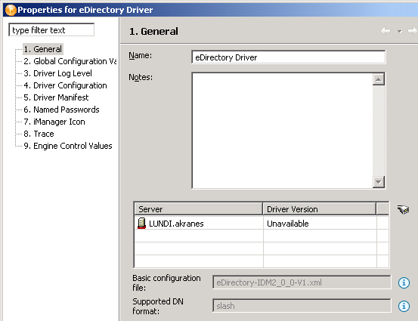The width and height of the screenshot is (418, 321).
Task: Click the Driver Version column header
Action: [x=320, y=209]
